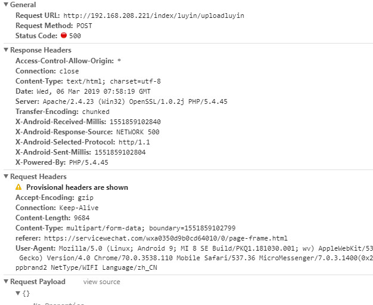The width and height of the screenshot is (373, 305).
Task: Click the view source link
Action: 101,282
